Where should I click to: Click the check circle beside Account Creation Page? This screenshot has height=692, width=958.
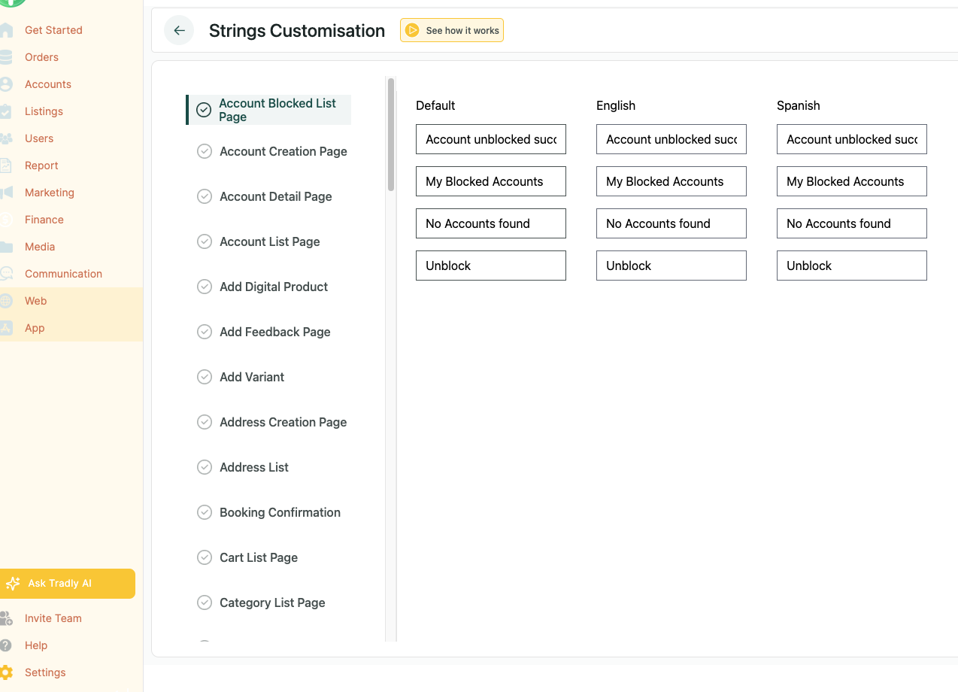pyautogui.click(x=205, y=151)
